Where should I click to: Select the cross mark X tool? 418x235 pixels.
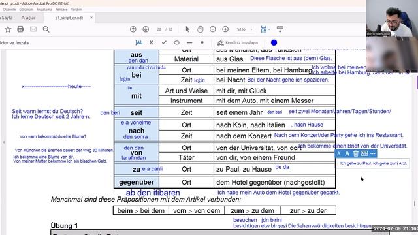(151, 42)
